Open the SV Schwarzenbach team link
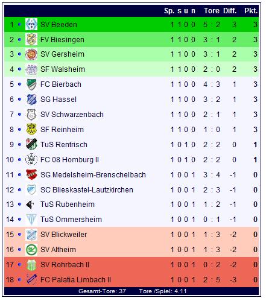 point(72,115)
